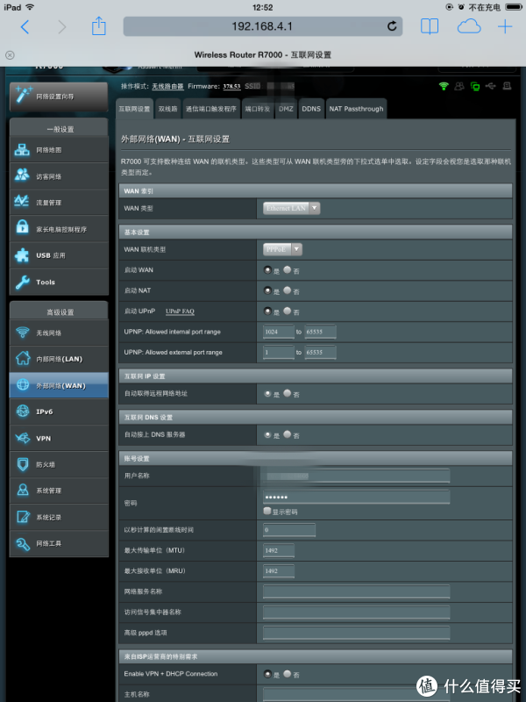Open network map icon in sidebar
The height and width of the screenshot is (702, 526).
click(22, 150)
